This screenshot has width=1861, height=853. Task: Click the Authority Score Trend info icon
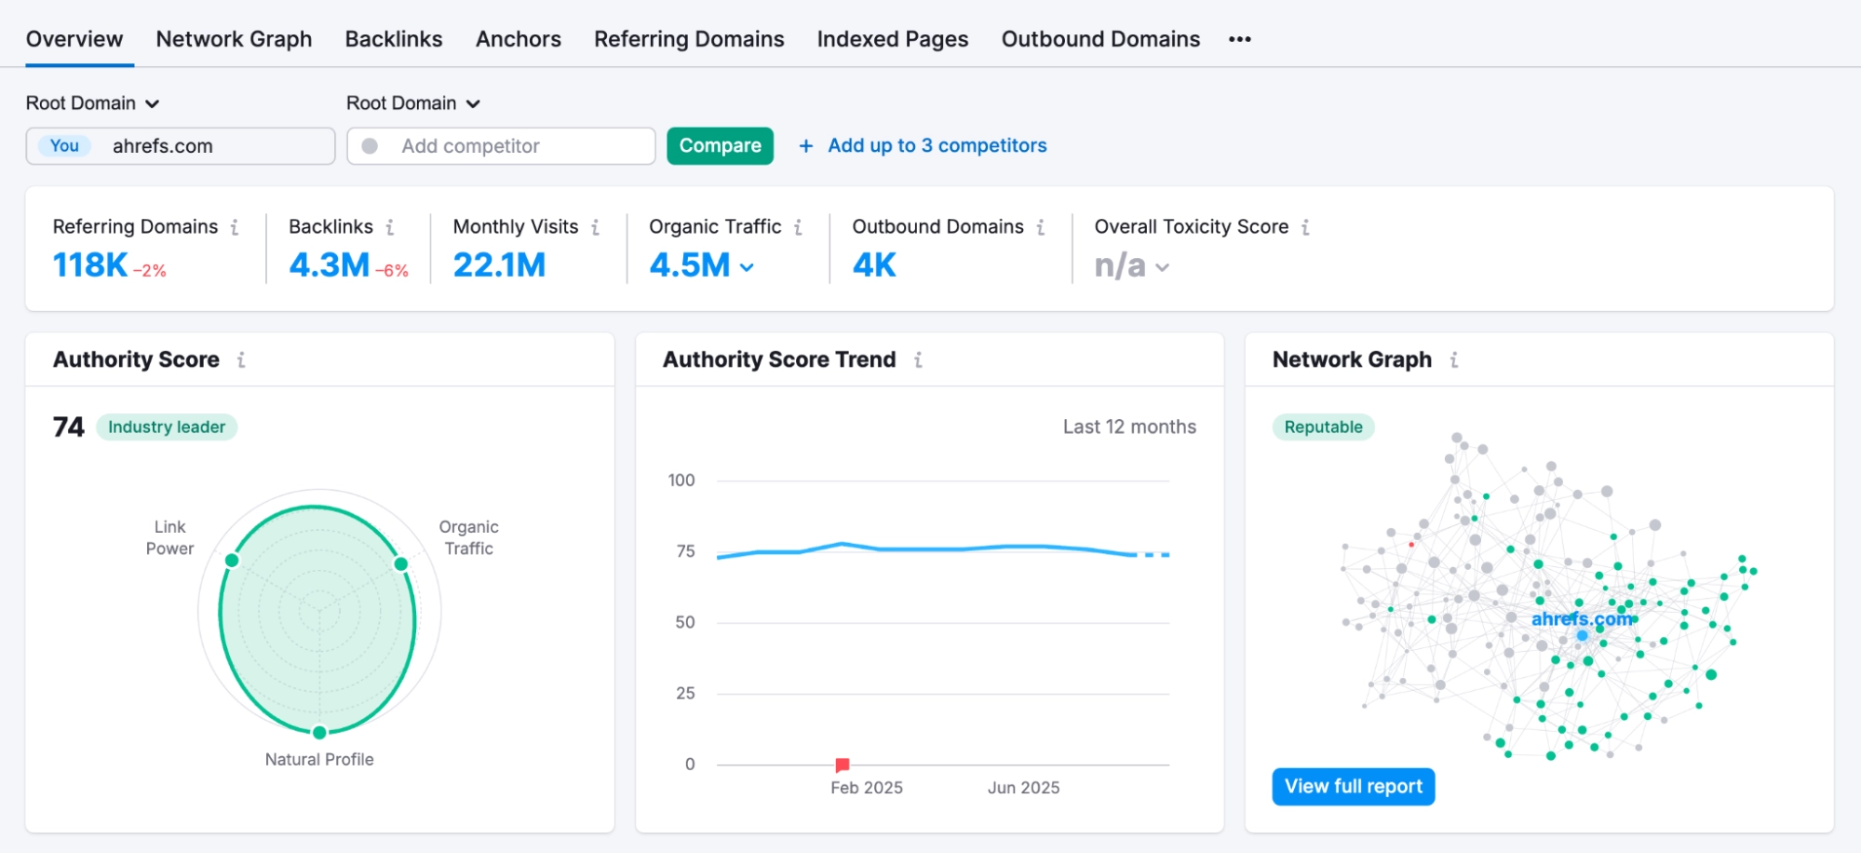[x=919, y=360]
